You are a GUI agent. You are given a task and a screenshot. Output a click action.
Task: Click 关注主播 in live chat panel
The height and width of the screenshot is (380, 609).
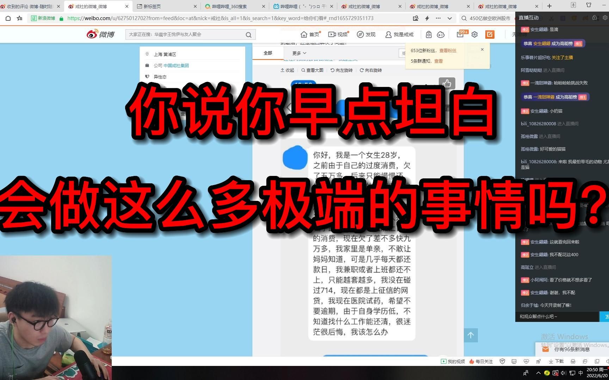(x=562, y=58)
